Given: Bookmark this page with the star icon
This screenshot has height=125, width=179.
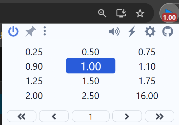Looking at the screenshot, I should point(140,13).
